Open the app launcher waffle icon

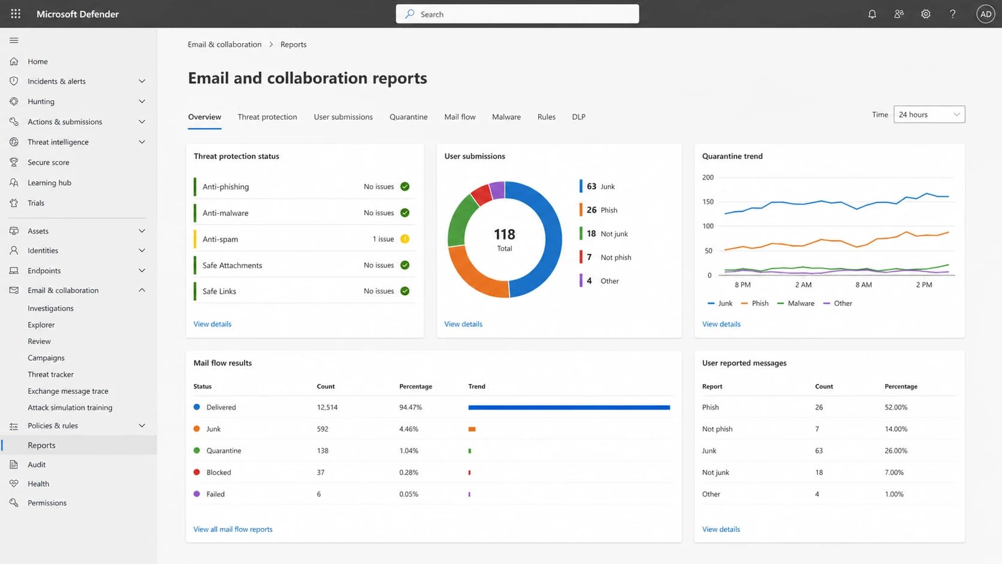coord(16,14)
